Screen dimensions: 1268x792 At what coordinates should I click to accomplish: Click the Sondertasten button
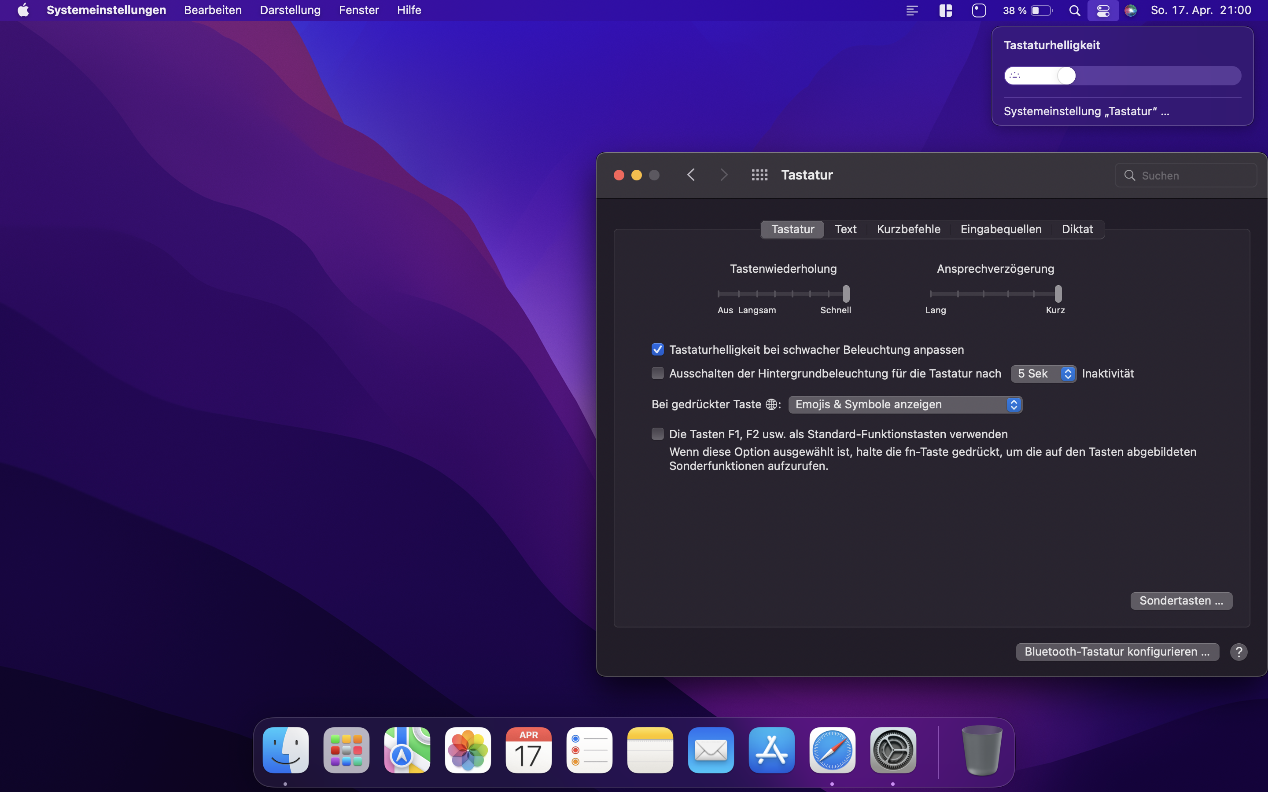tap(1181, 600)
